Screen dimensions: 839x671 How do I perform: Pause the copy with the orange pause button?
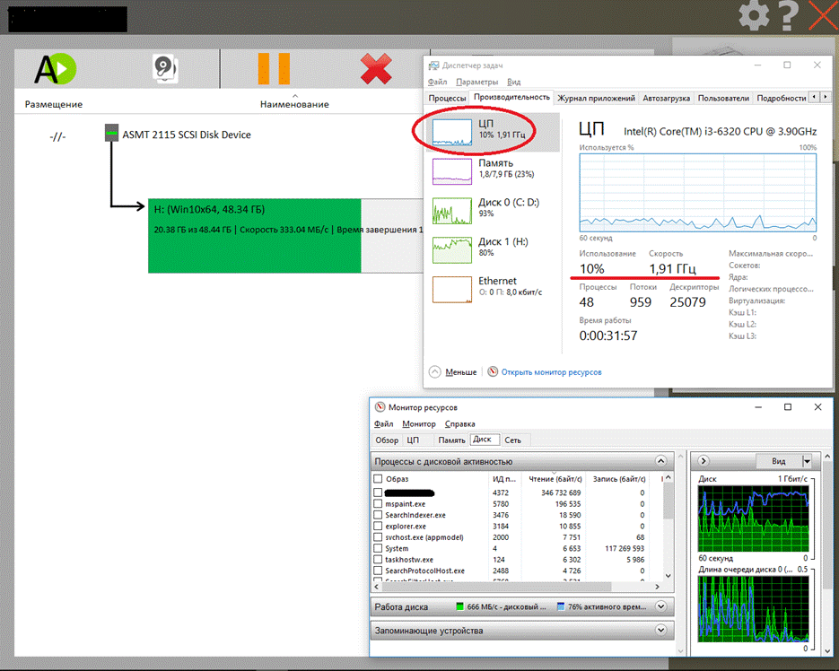pyautogui.click(x=274, y=69)
